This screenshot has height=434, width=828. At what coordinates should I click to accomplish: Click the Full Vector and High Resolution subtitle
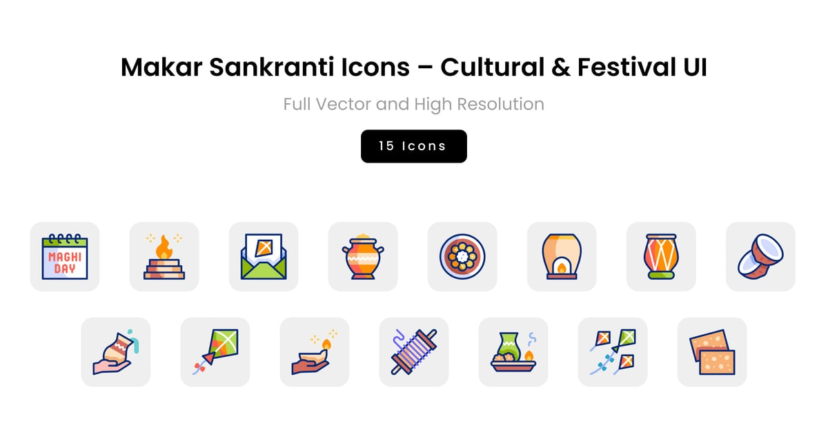click(414, 105)
